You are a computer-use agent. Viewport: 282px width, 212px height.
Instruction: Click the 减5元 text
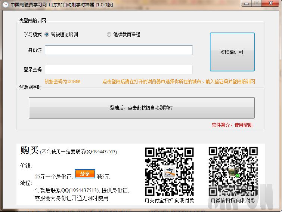103,176
